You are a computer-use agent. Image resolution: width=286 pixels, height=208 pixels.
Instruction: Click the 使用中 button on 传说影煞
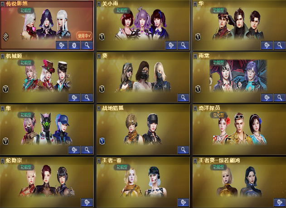tap(84, 35)
